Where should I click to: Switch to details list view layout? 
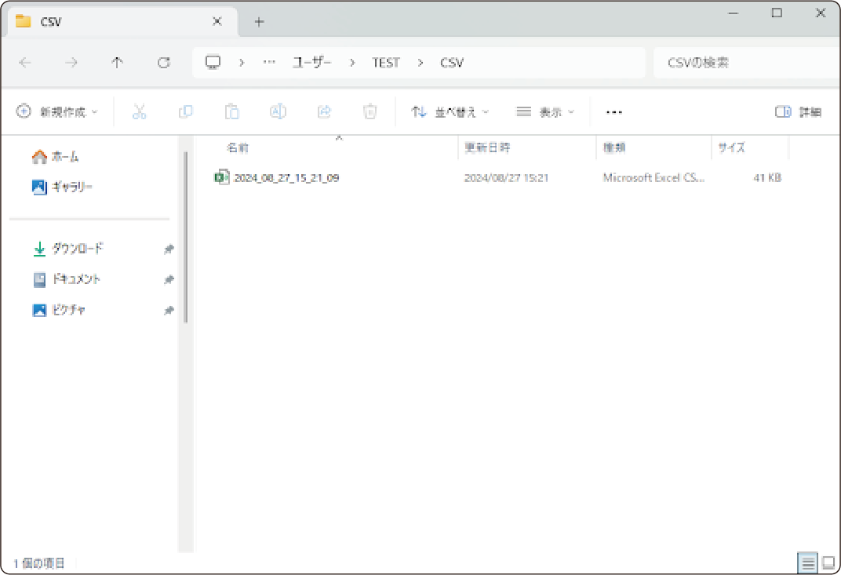click(x=807, y=562)
